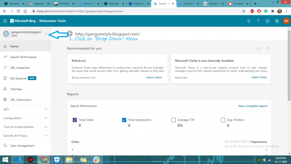Expand the Configuration section
This screenshot has height=164, width=291.
coord(25,118)
